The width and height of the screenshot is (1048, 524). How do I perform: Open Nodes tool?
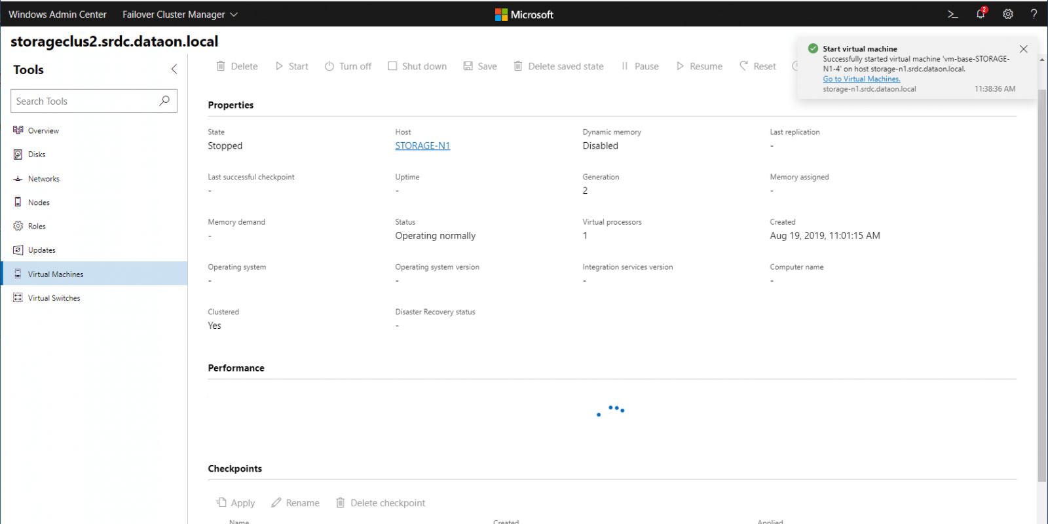(x=94, y=202)
